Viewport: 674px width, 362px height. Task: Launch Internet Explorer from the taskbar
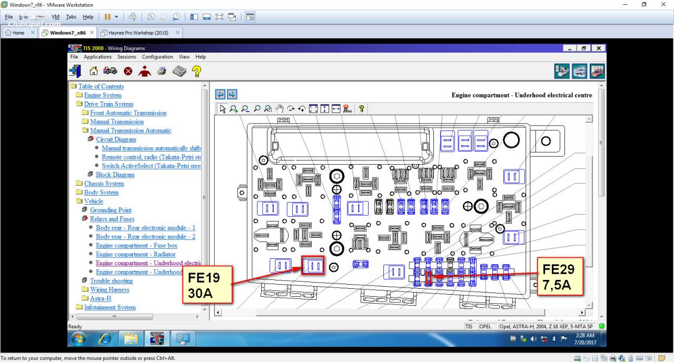click(105, 338)
